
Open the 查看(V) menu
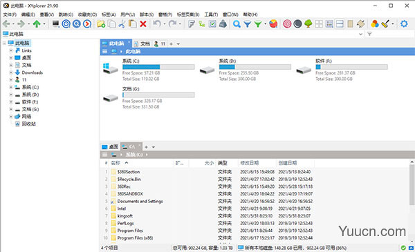47,14
